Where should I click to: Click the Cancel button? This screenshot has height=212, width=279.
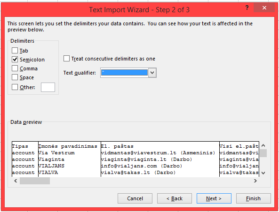pos(135,198)
